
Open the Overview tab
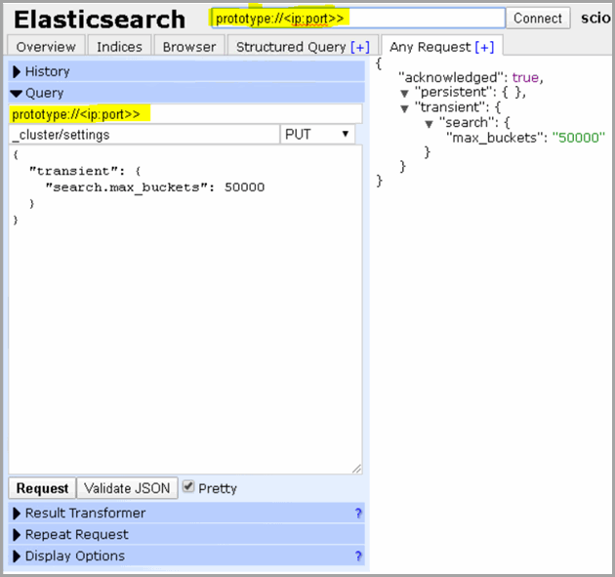tap(46, 47)
